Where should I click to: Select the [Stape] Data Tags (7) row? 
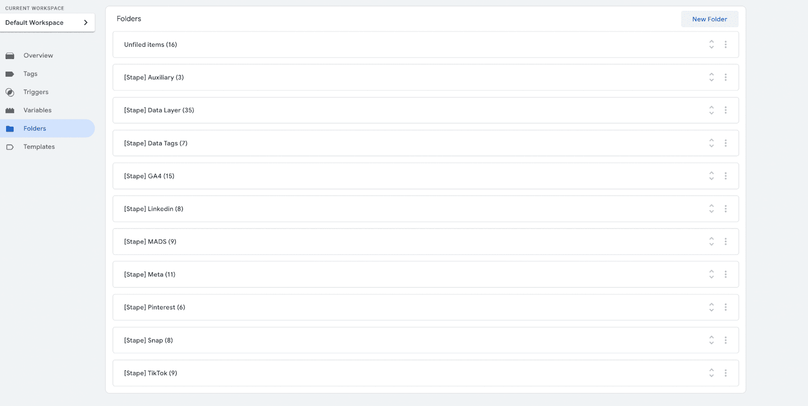point(426,143)
